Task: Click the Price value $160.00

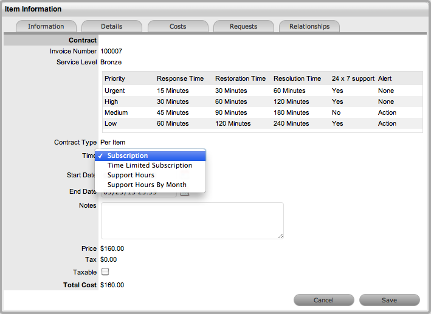Action: coord(112,248)
